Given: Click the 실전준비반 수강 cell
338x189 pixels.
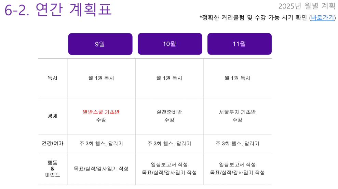Looking at the screenshot, I should (x=170, y=116).
